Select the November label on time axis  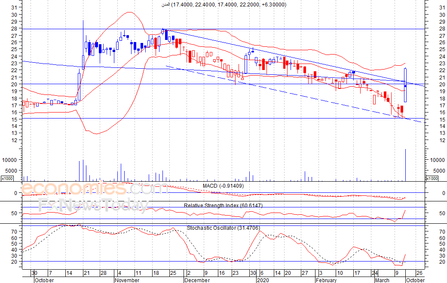coord(127,280)
